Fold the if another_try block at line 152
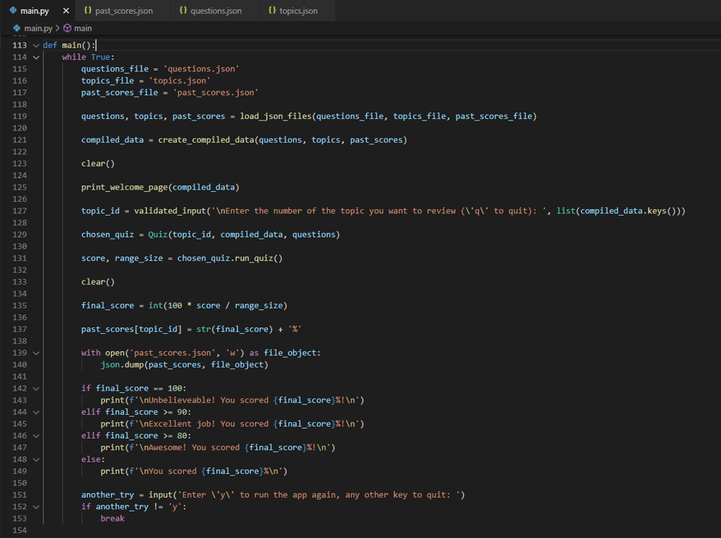This screenshot has width=721, height=538. pos(36,507)
